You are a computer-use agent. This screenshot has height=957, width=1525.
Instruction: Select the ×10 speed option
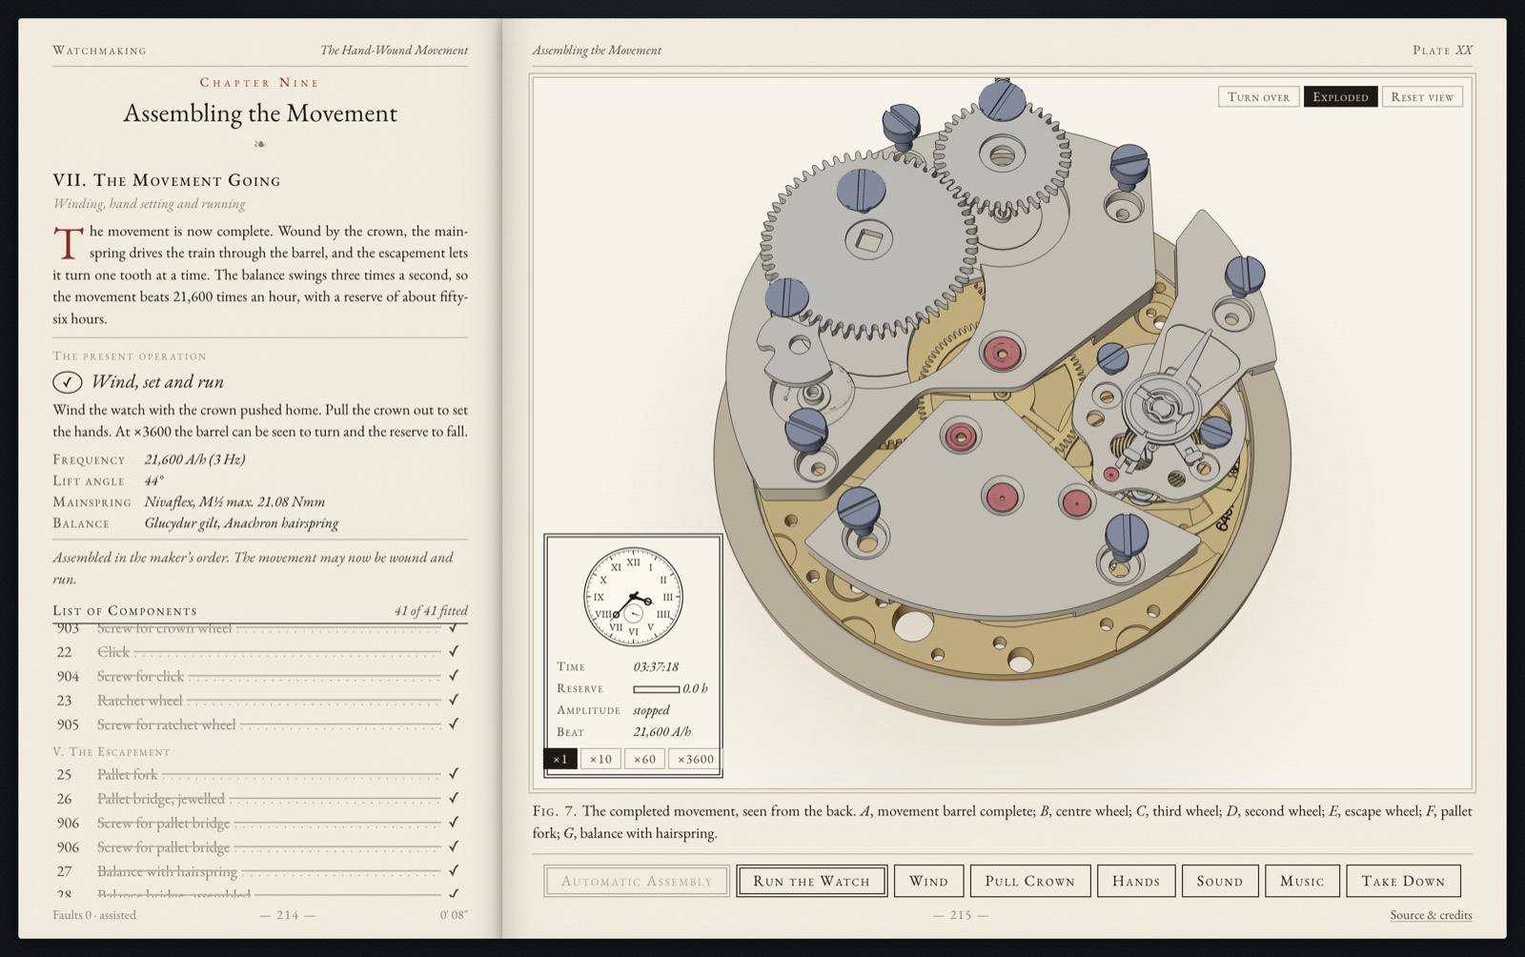point(600,759)
